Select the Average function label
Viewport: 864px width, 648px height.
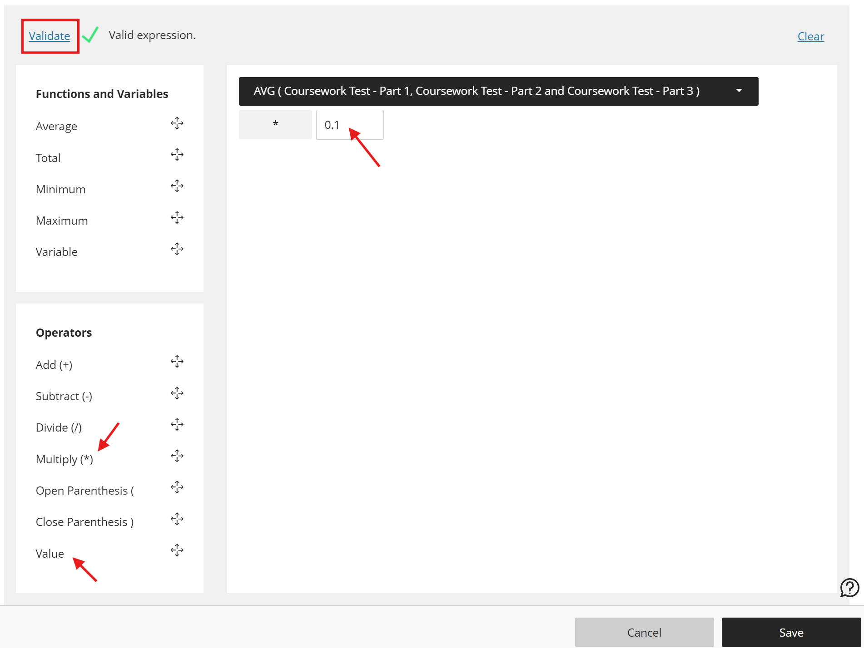(56, 126)
